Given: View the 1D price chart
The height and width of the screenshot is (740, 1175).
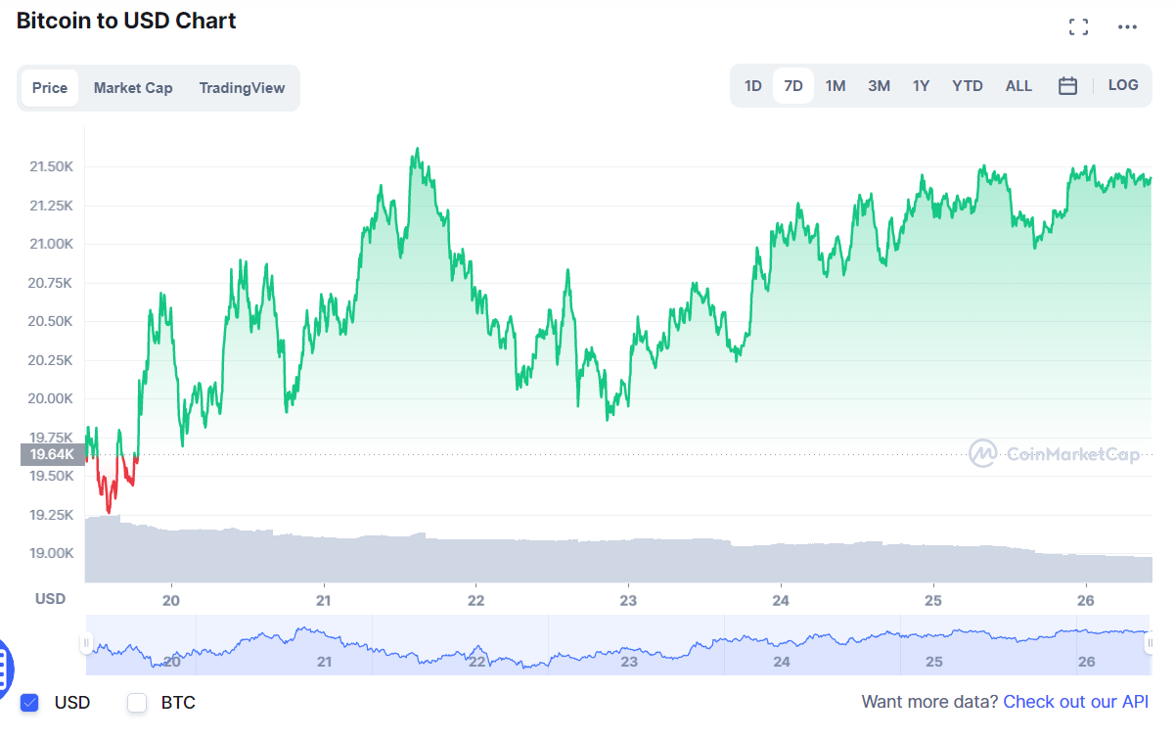Looking at the screenshot, I should pos(752,85).
